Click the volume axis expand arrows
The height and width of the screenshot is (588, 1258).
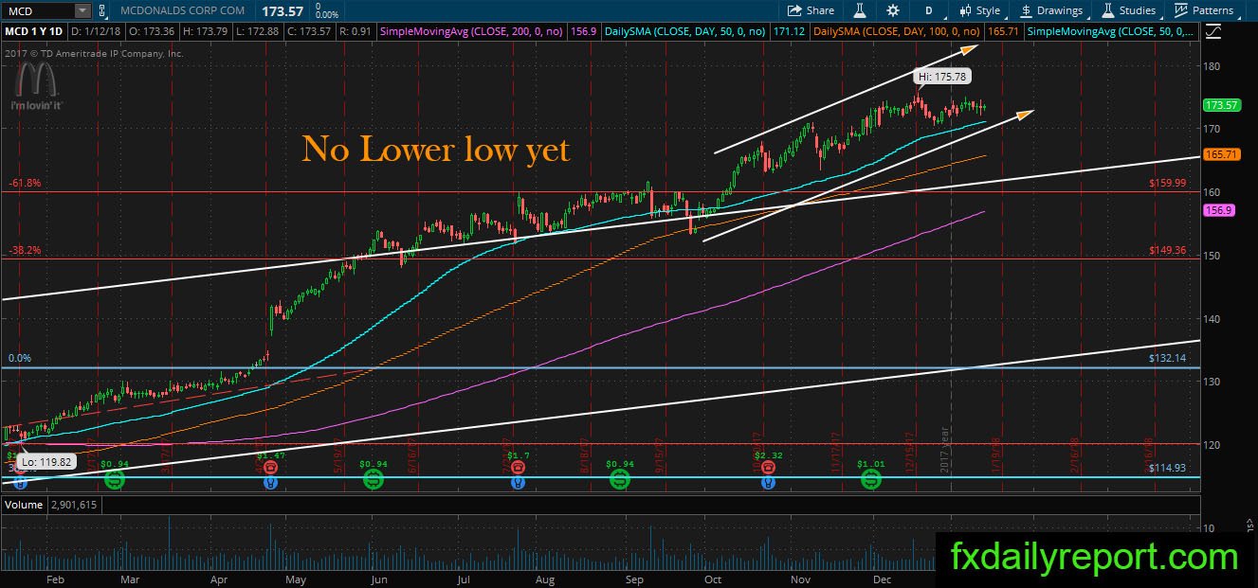pos(1249,524)
